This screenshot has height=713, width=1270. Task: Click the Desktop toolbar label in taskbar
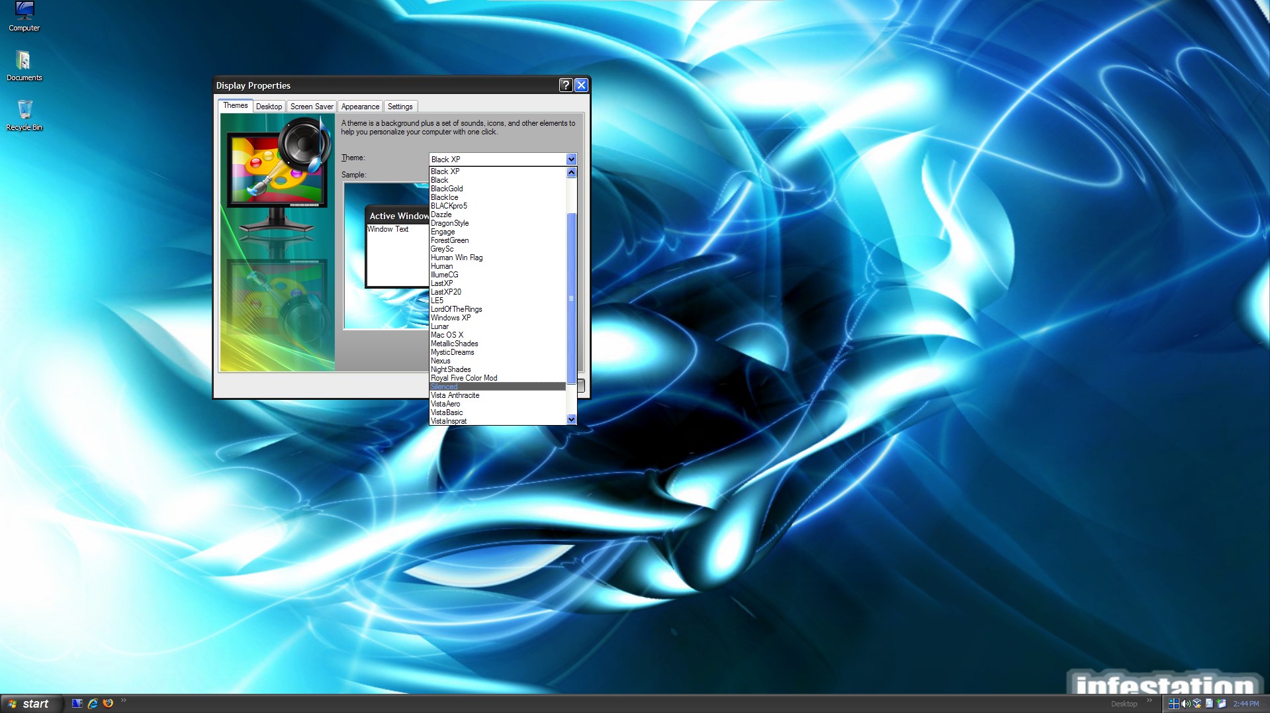pos(1124,704)
